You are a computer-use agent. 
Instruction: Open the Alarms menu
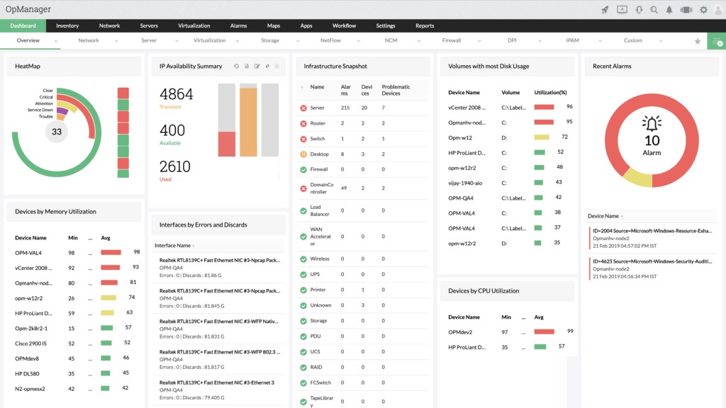pos(238,26)
